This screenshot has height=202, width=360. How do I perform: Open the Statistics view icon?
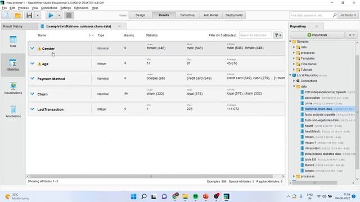coord(13,65)
